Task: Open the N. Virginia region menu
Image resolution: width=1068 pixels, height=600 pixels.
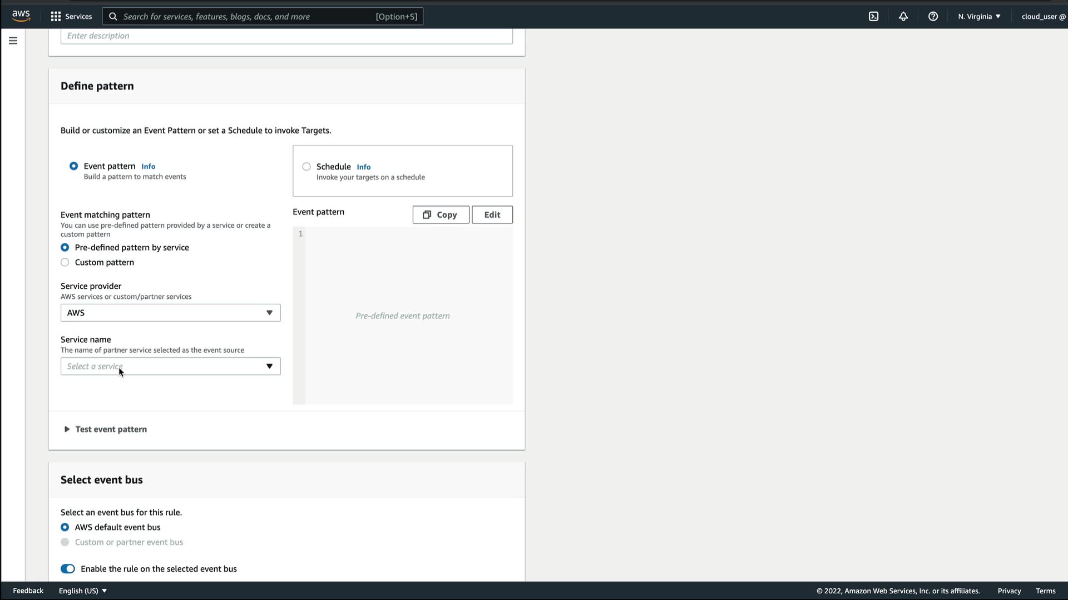Action: click(x=979, y=17)
